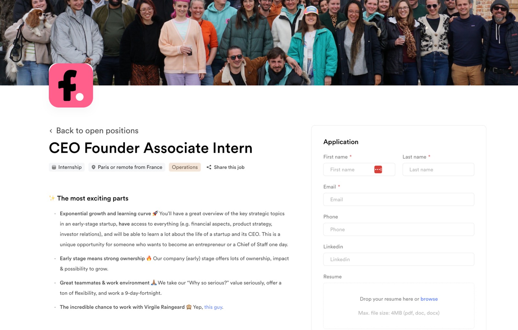Open the Share this job option
This screenshot has height=330, width=518.
[x=226, y=167]
